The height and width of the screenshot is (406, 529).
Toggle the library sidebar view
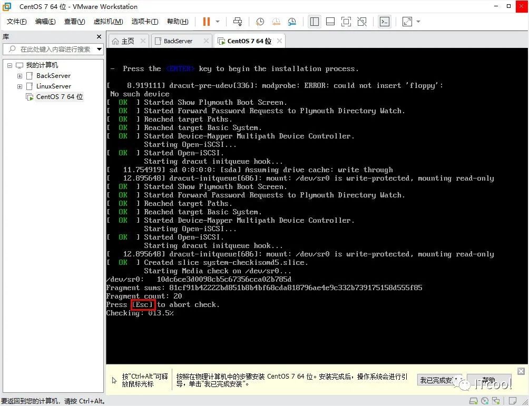click(x=315, y=22)
